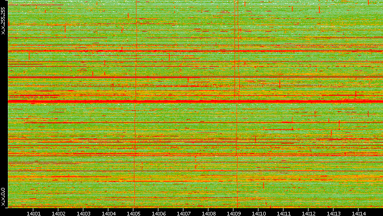Image resolution: width=383 pixels, height=216 pixels.
Task: Click the 14:08 time axis label
Action: (208, 213)
